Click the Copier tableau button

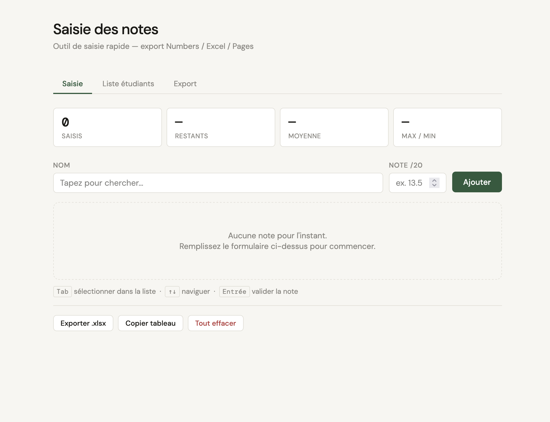click(x=150, y=323)
